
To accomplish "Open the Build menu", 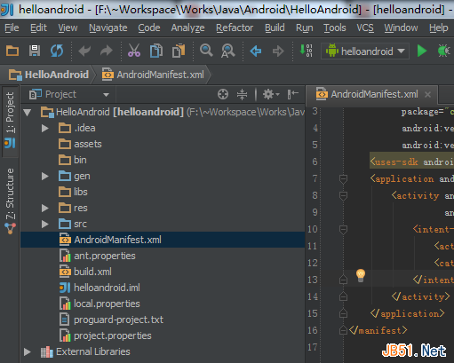I will coord(275,28).
